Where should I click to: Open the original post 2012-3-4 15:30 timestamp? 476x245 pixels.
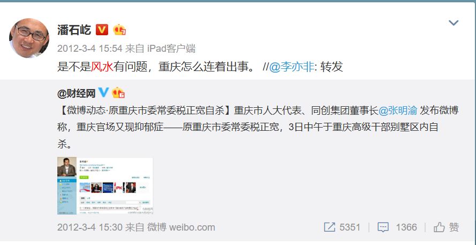pos(89,227)
